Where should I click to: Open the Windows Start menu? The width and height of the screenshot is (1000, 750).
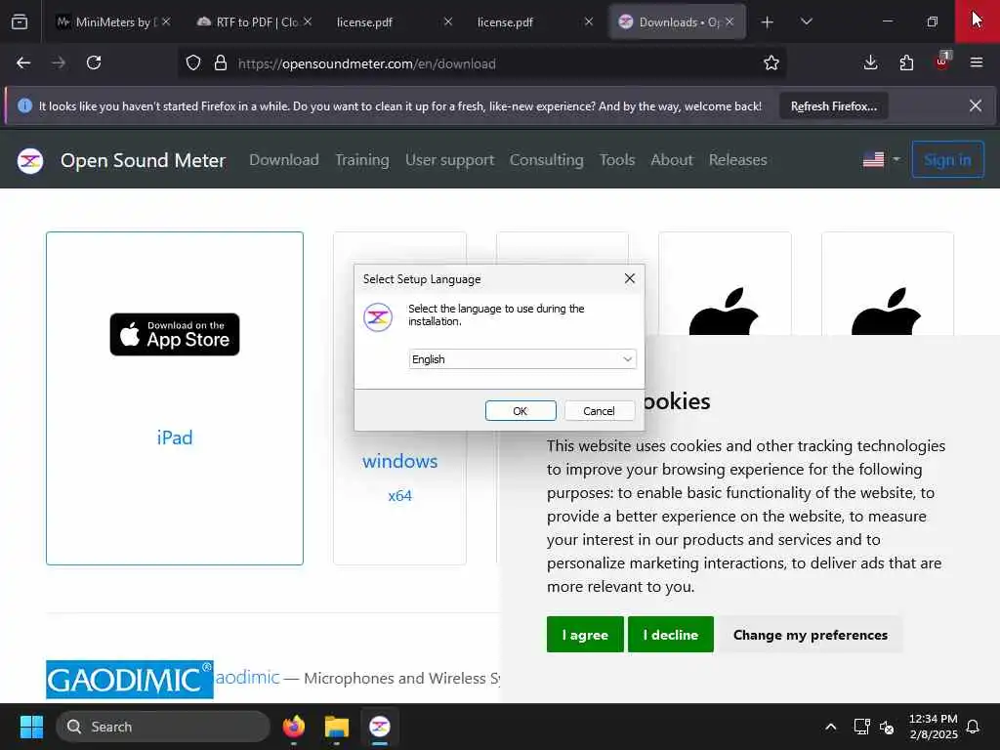(31, 727)
